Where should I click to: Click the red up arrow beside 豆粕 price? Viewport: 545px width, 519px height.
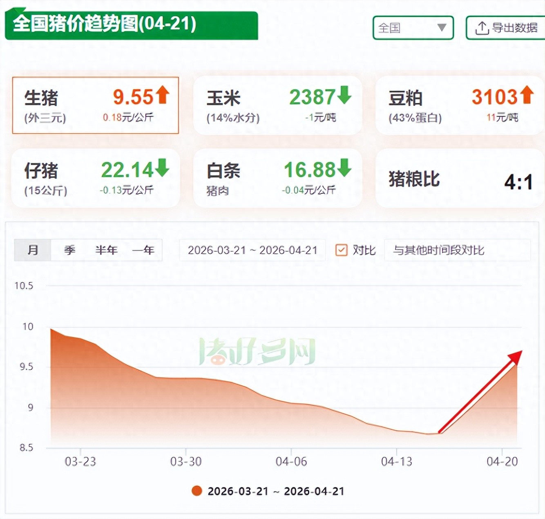tap(527, 95)
